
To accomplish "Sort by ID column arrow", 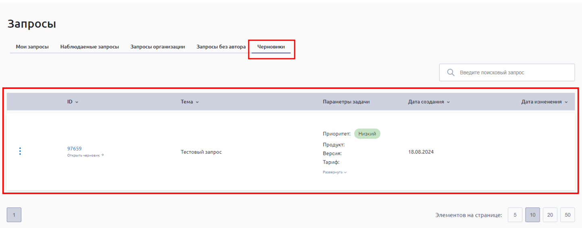I will 77,102.
